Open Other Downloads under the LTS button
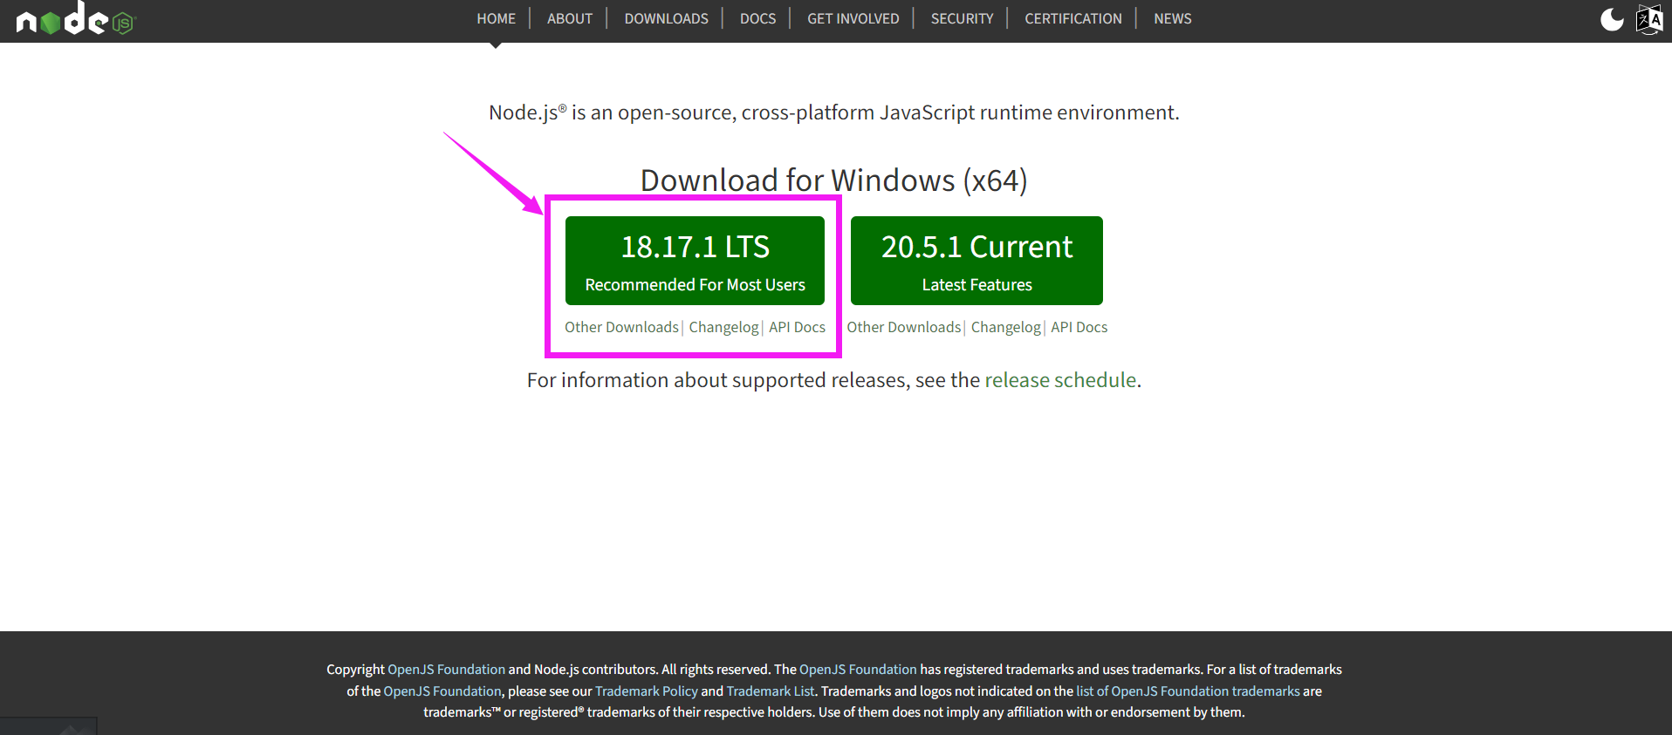The width and height of the screenshot is (1672, 735). (x=621, y=327)
